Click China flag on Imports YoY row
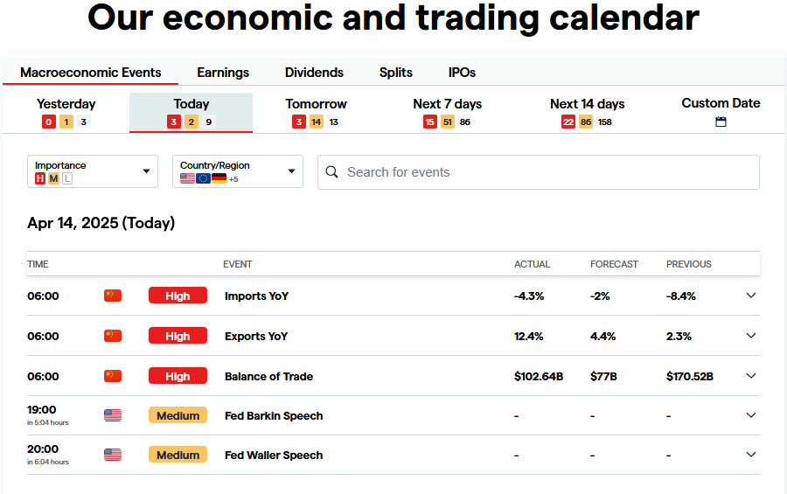787x494 pixels. [x=113, y=296]
